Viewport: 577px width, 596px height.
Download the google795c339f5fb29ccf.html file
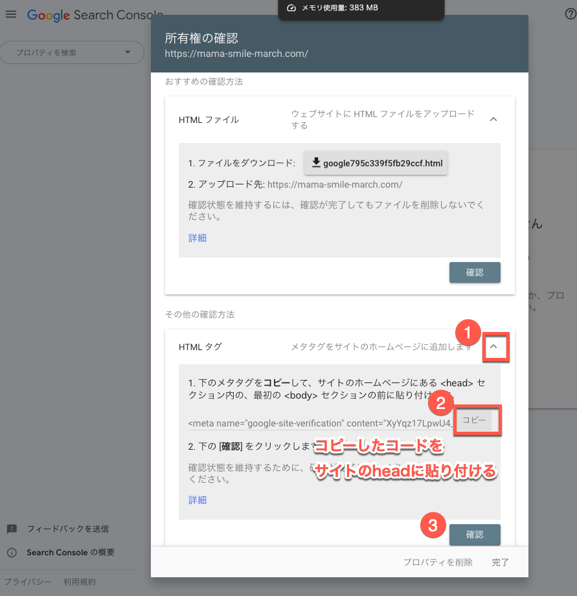coord(376,163)
